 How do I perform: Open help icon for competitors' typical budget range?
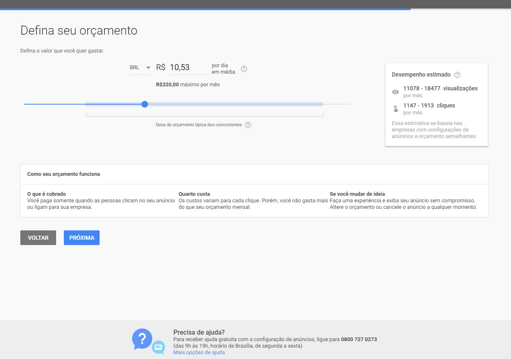(x=248, y=125)
